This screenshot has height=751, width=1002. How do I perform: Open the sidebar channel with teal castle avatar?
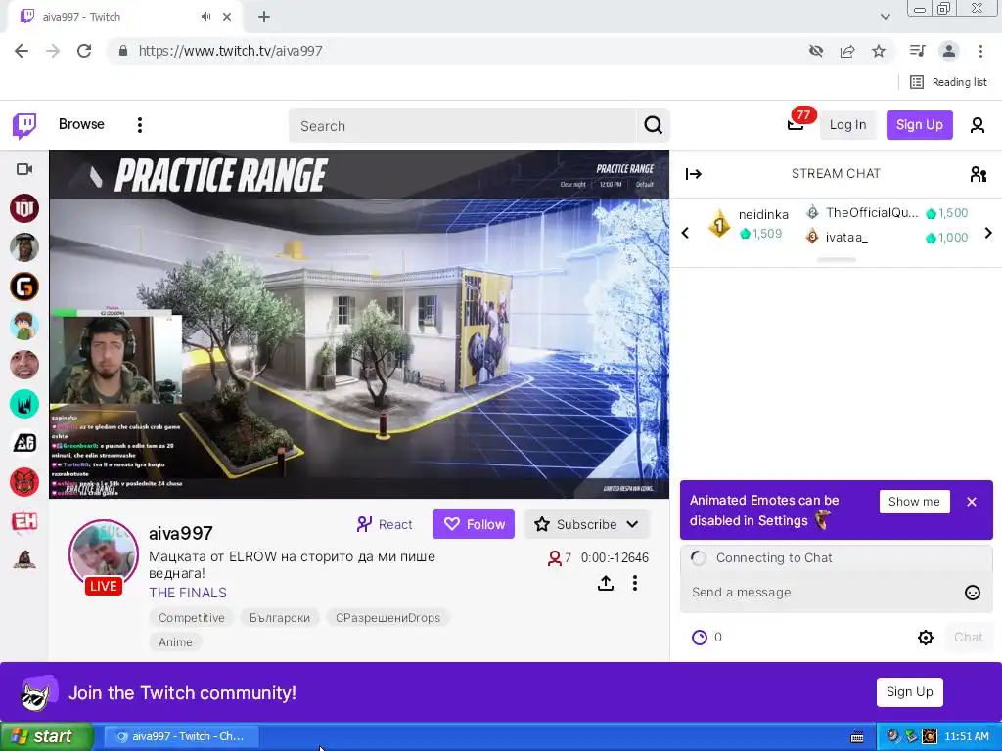(x=24, y=404)
